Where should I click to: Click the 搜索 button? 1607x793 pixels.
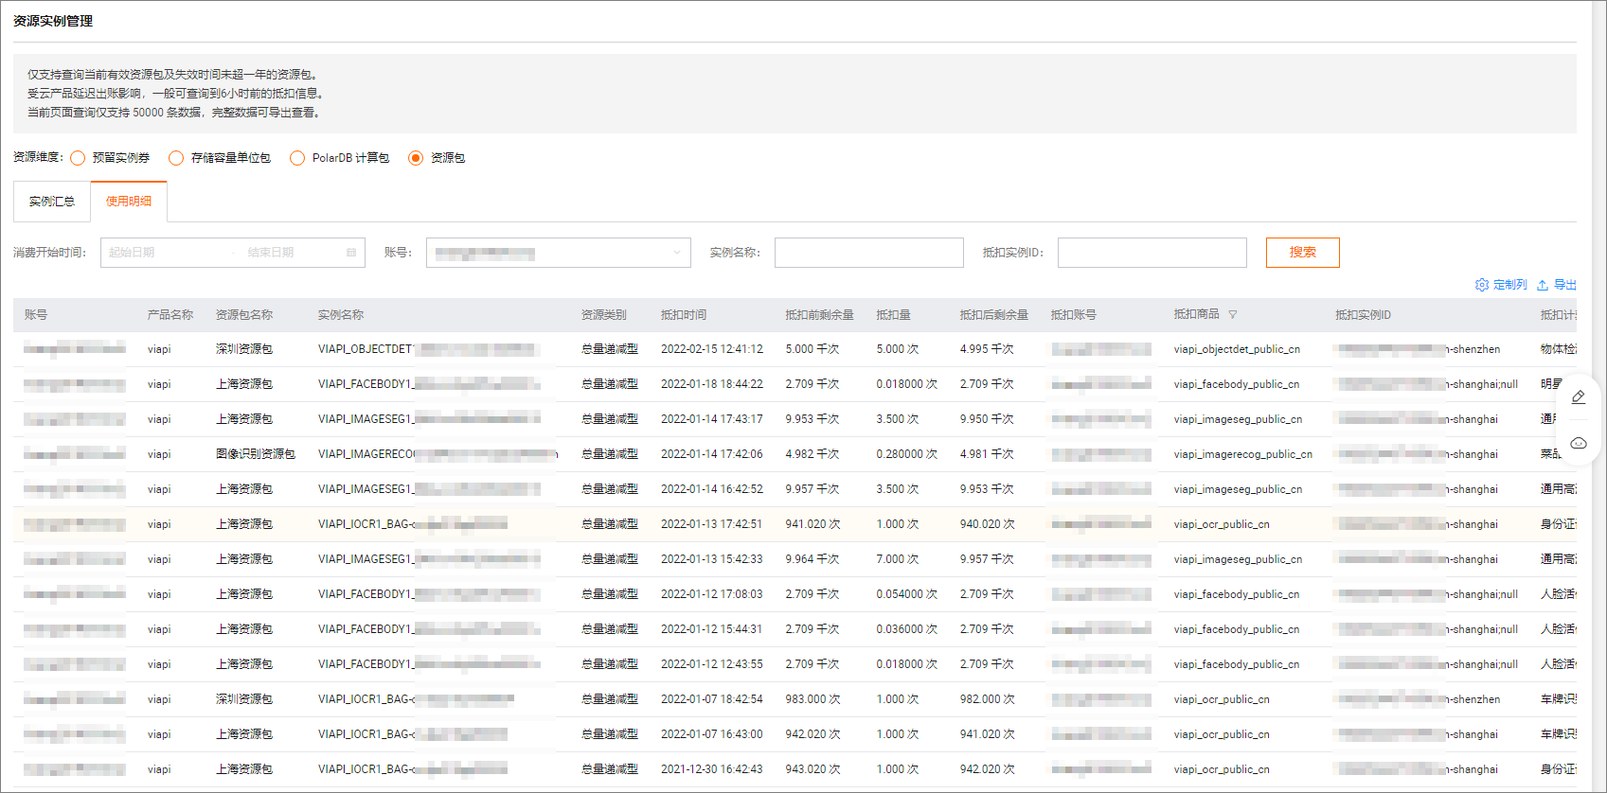tap(1303, 253)
